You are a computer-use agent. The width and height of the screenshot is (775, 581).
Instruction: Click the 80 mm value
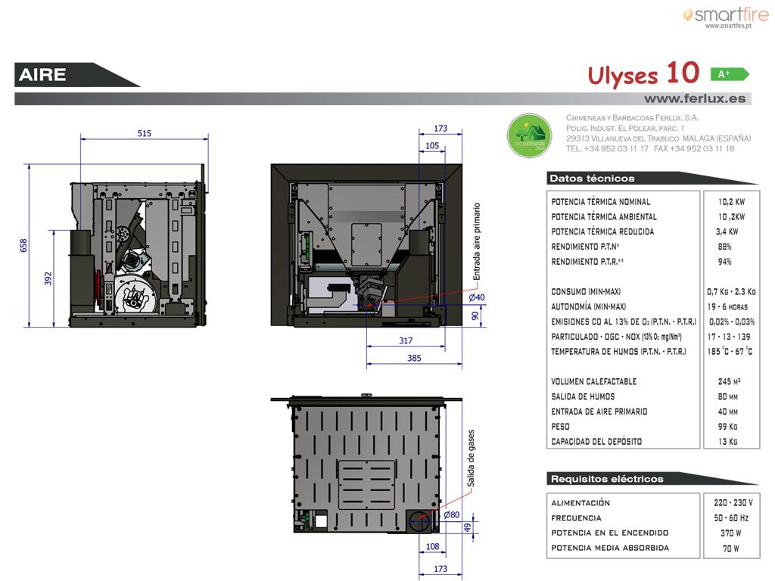coord(727,396)
